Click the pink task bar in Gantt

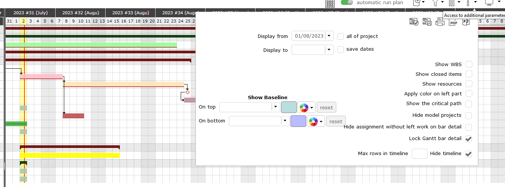[41, 77]
